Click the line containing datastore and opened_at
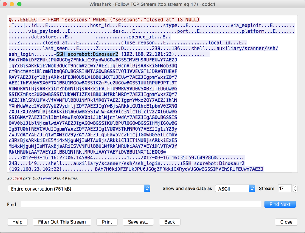The width and height of the screenshot is (305, 233). (x=90, y=37)
